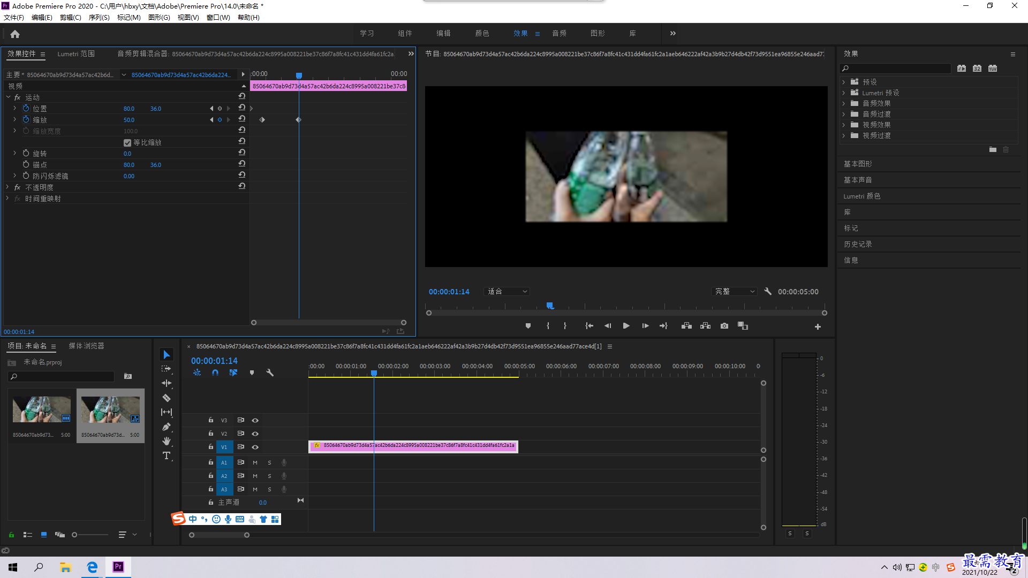Viewport: 1028px width, 578px height.
Task: Click the Extract button
Action: click(x=705, y=326)
